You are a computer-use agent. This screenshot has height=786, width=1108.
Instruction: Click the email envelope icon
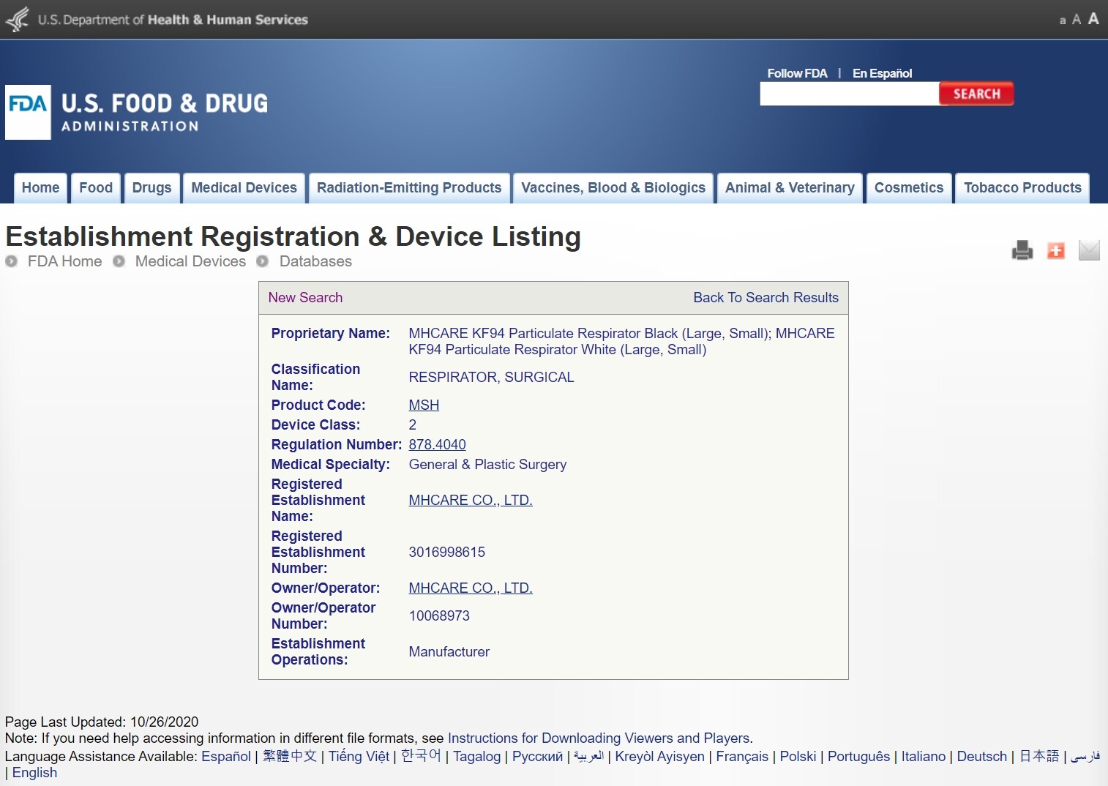[1089, 250]
